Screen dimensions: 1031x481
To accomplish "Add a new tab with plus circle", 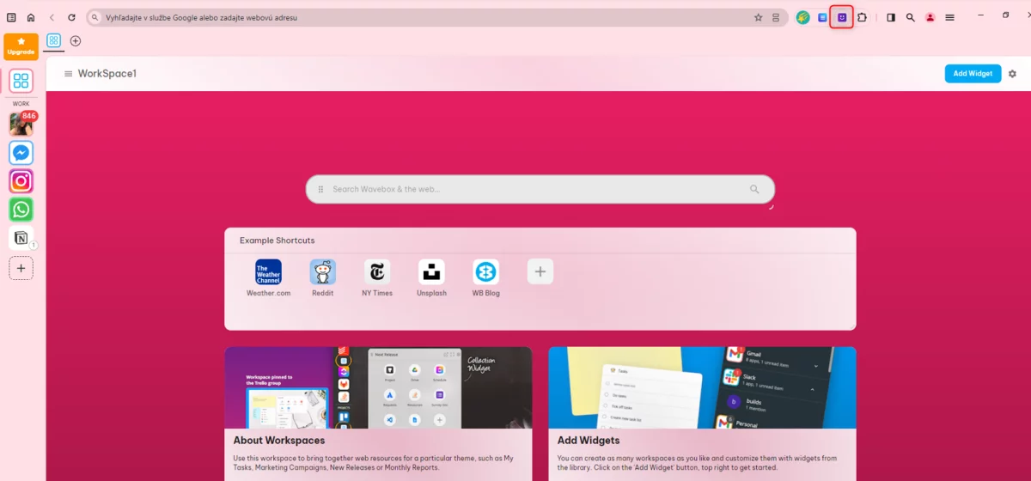I will pyautogui.click(x=76, y=40).
